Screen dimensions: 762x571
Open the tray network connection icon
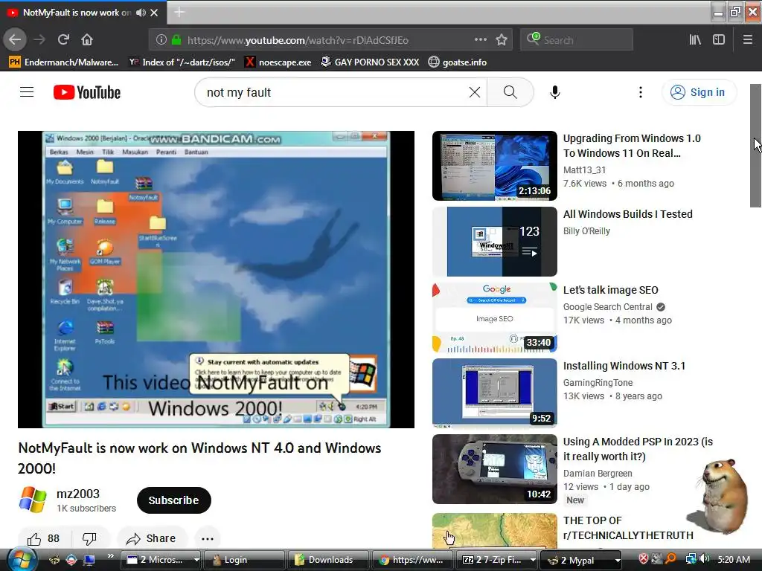(x=691, y=559)
